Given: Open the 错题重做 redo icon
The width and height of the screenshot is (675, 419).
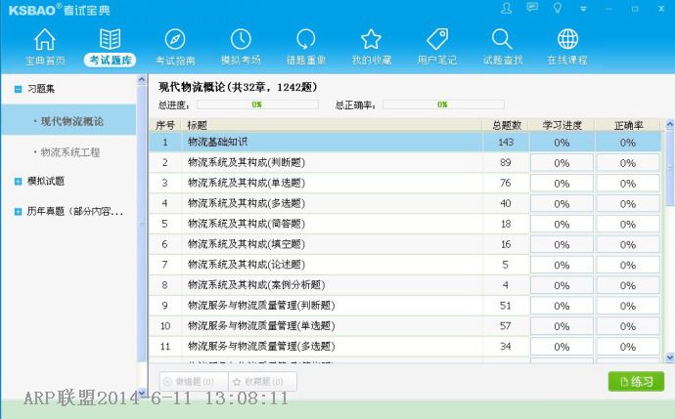Looking at the screenshot, I should pyautogui.click(x=306, y=39).
